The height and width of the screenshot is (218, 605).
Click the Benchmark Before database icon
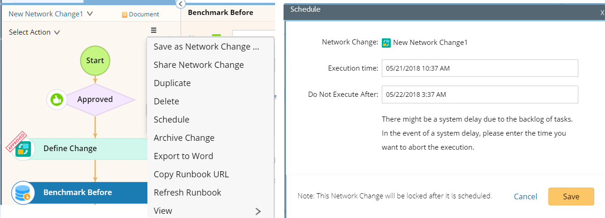23,193
